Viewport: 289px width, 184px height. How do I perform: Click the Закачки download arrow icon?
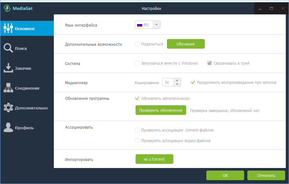pyautogui.click(x=8, y=68)
